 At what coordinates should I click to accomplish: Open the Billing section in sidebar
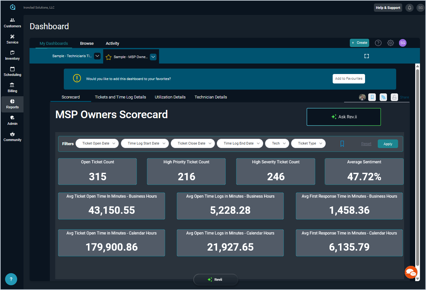tap(12, 87)
